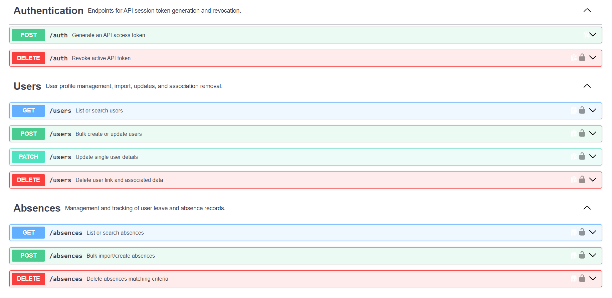Viewport: 612px width, 298px height.
Task: Collapse the Absences section with its arrow
Action: (587, 208)
